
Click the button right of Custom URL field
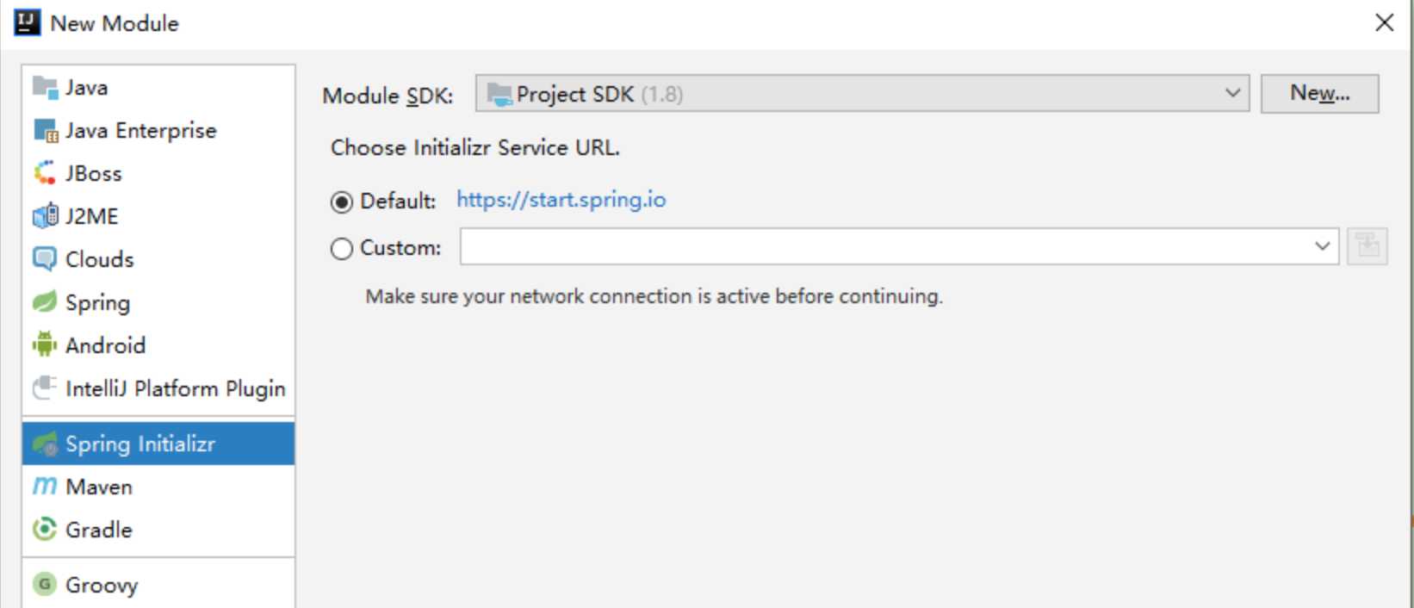(x=1367, y=247)
